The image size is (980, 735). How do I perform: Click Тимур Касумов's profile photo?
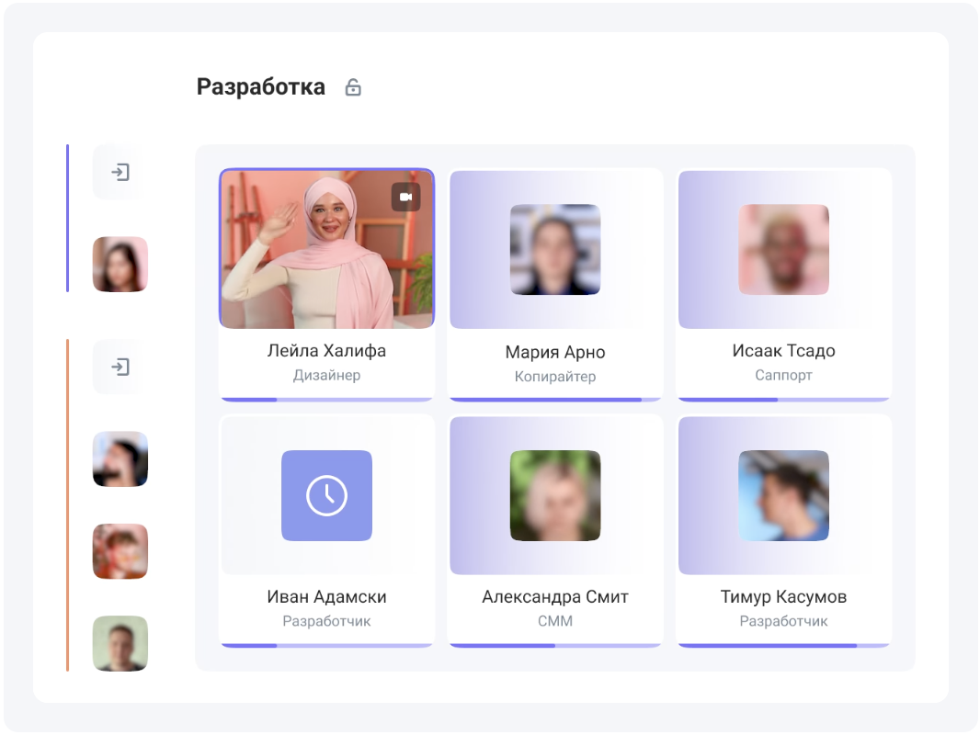783,495
